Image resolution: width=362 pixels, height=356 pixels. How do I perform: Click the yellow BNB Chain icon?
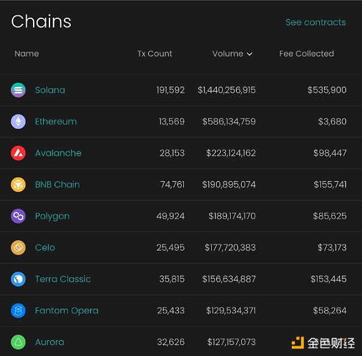tap(18, 184)
